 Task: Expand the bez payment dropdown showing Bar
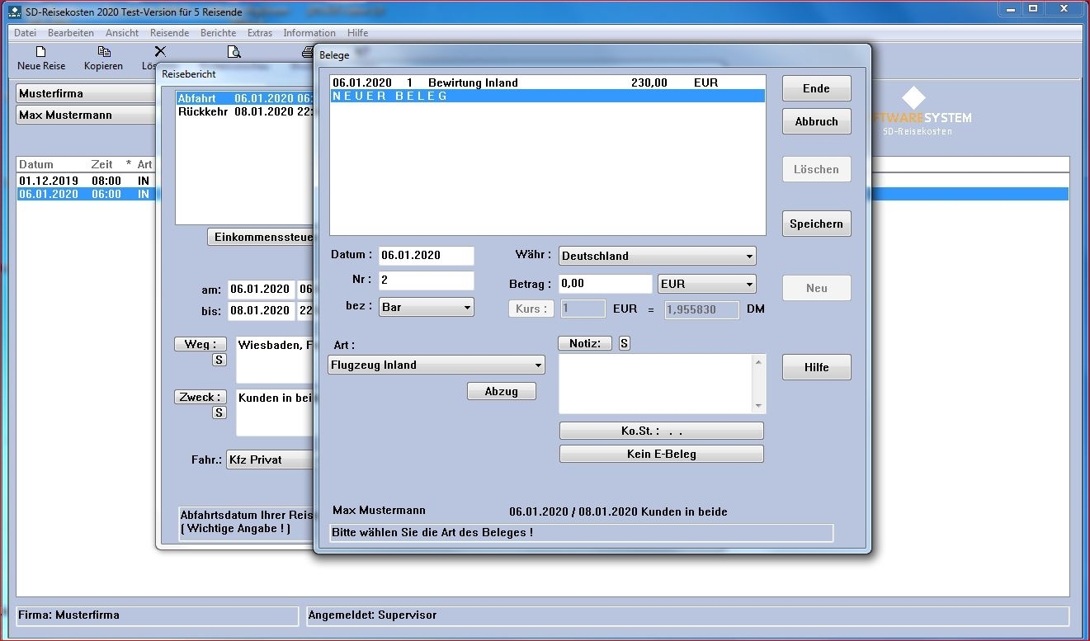click(x=427, y=307)
